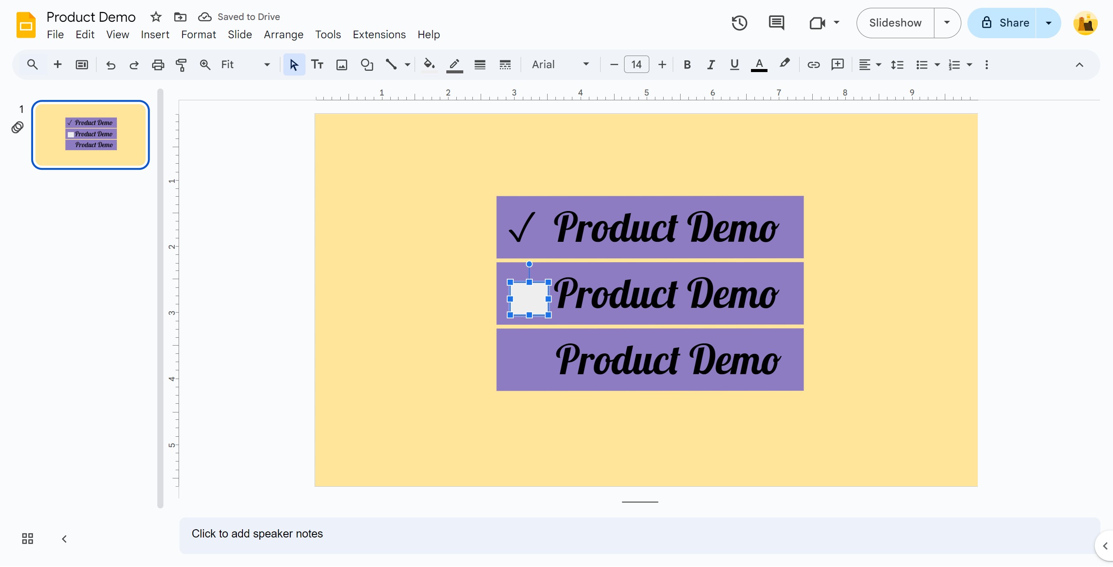Add a new slide with plus icon
The image size is (1113, 567).
pyautogui.click(x=57, y=65)
